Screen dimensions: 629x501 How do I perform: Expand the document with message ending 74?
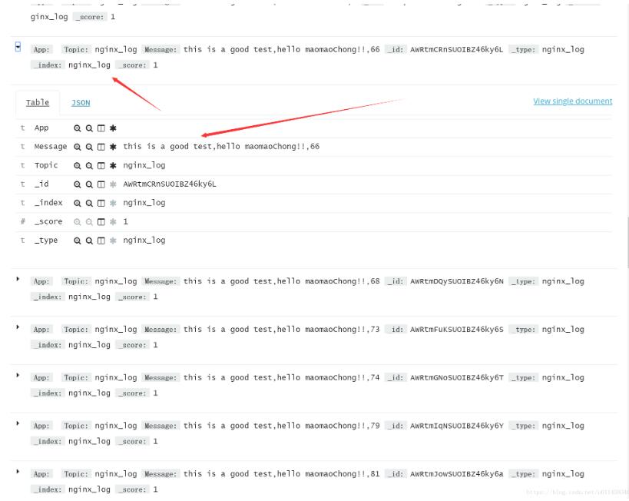[18, 375]
